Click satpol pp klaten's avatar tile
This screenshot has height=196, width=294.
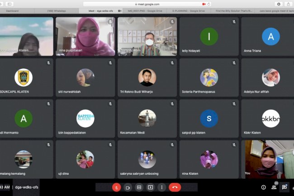[209, 119]
